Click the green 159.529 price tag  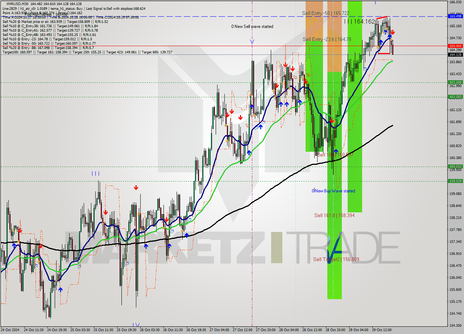point(455,181)
